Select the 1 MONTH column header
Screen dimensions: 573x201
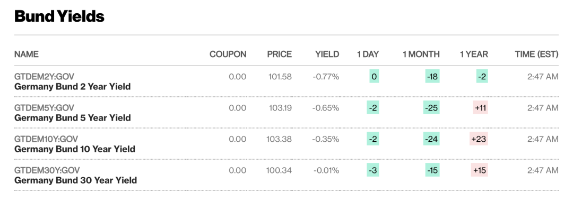[x=421, y=54]
